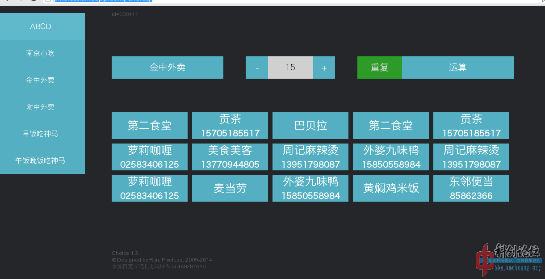545x279 pixels.
Task: Focus the number field showing 15
Action: tap(290, 68)
